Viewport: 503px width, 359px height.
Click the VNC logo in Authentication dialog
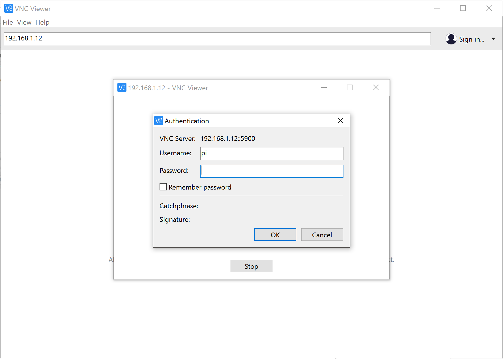[159, 121]
